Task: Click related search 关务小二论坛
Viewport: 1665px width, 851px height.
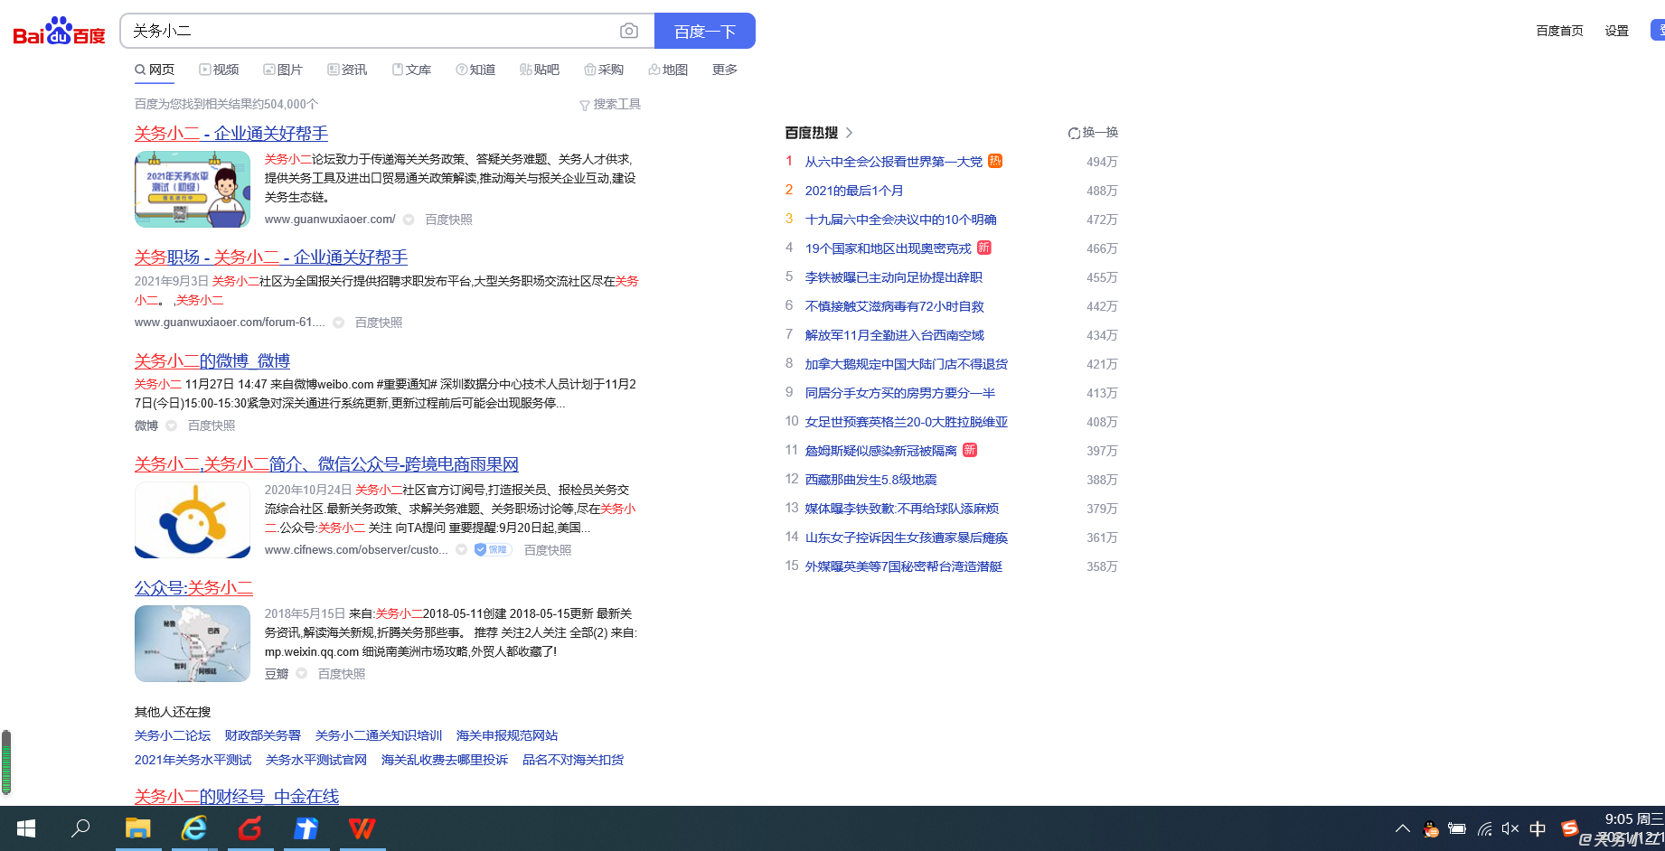Action: point(173,735)
